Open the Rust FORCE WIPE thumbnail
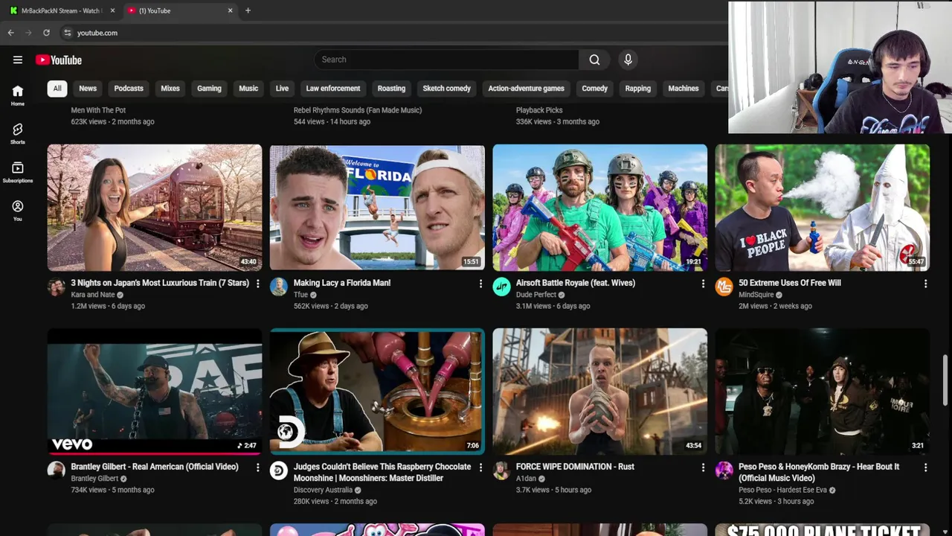 click(599, 392)
